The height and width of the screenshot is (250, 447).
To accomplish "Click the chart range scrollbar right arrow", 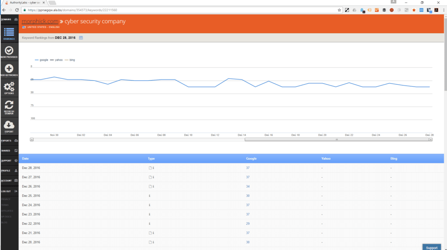I will coord(430,140).
